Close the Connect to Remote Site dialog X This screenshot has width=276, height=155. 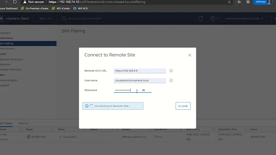tap(190, 55)
